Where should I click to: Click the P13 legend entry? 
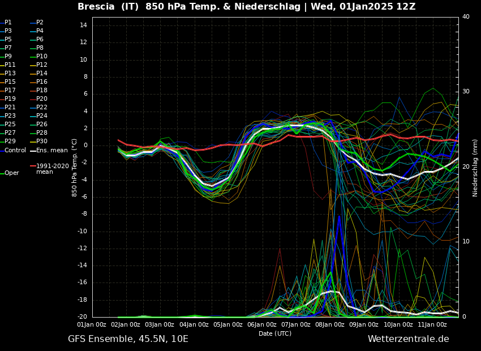(8, 74)
